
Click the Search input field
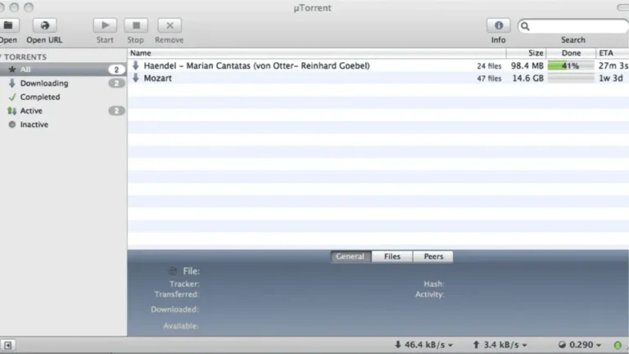point(572,26)
